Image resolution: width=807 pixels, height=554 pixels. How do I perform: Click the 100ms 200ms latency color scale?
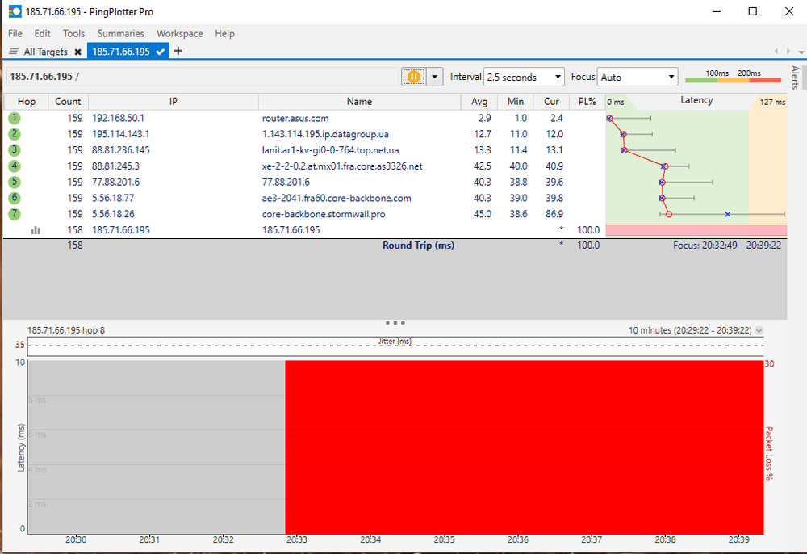click(733, 77)
